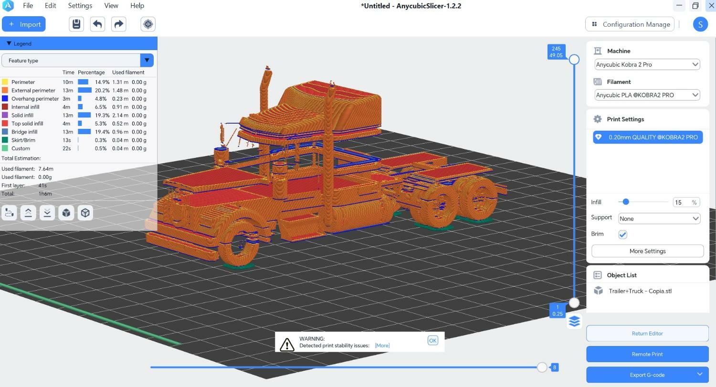Click the Infill slider handle
The image size is (716, 387).
625,202
